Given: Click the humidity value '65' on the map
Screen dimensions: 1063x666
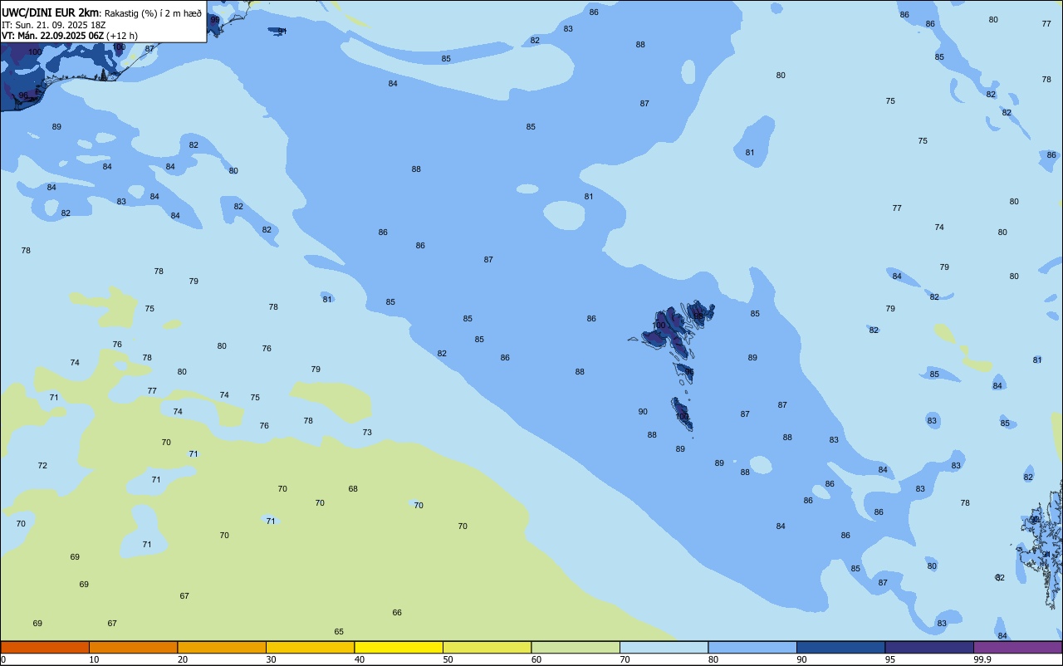Looking at the screenshot, I should coord(339,632).
